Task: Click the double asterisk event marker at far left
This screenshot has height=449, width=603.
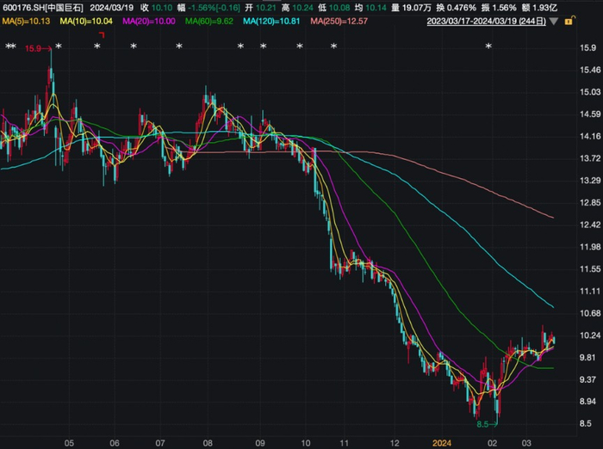Action: tap(10, 46)
